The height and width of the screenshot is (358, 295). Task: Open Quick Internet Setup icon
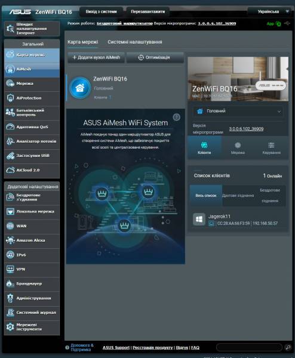(10, 29)
